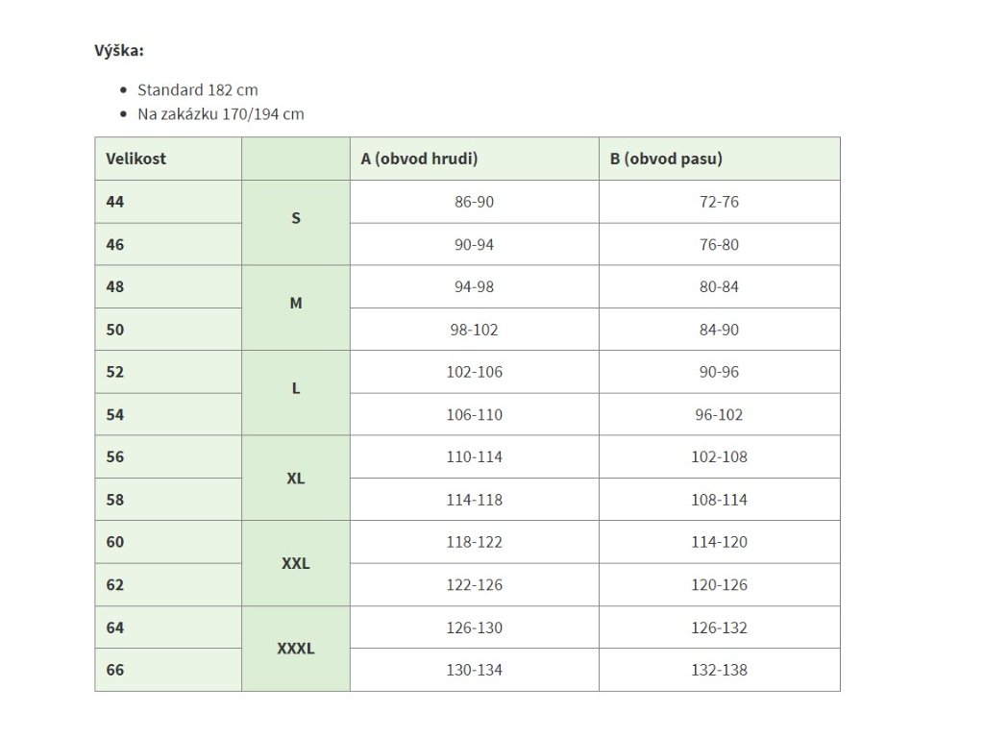984x738 pixels.
Task: Select the size 50 row cell
Action: [115, 330]
